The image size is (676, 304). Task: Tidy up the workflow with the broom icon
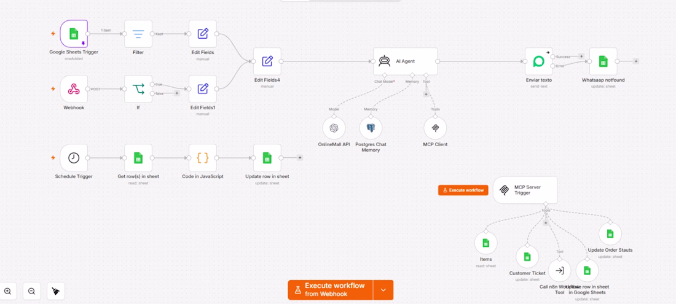[x=55, y=291]
